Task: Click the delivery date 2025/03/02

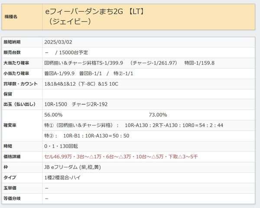Action: (58, 42)
